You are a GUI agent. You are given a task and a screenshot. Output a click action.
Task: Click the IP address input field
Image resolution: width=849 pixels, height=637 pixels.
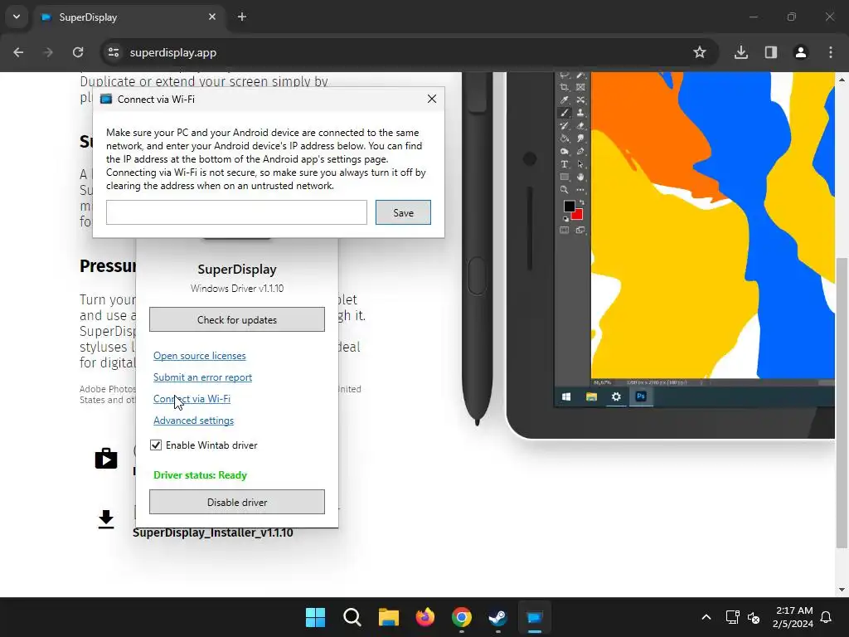click(x=236, y=212)
